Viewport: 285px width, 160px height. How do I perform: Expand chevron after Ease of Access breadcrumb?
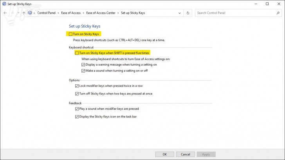tap(83, 13)
